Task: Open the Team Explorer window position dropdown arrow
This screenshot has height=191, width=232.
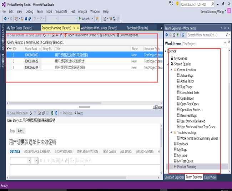Action: 221,28
